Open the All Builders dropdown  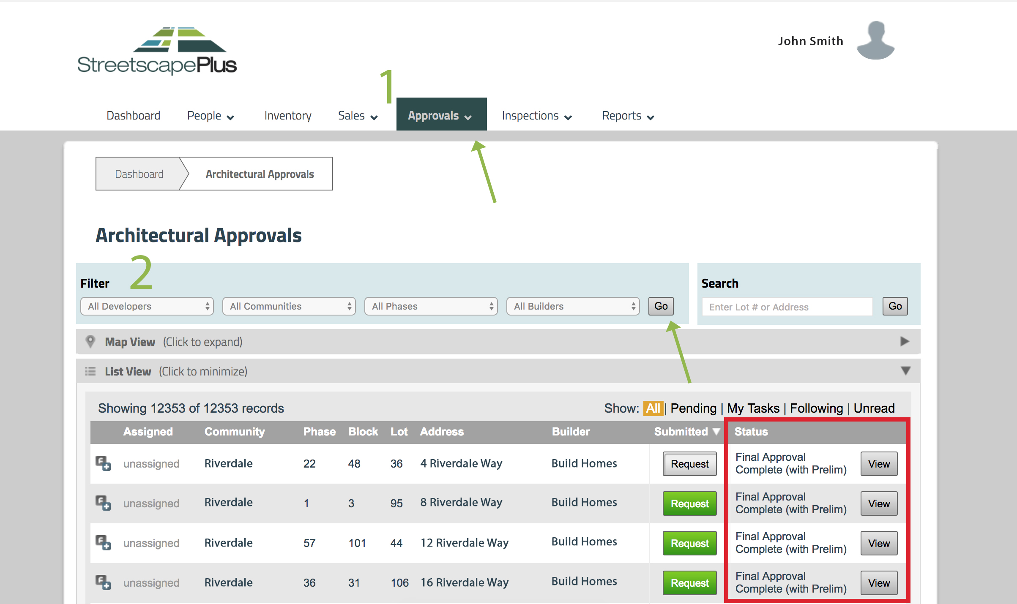tap(573, 306)
